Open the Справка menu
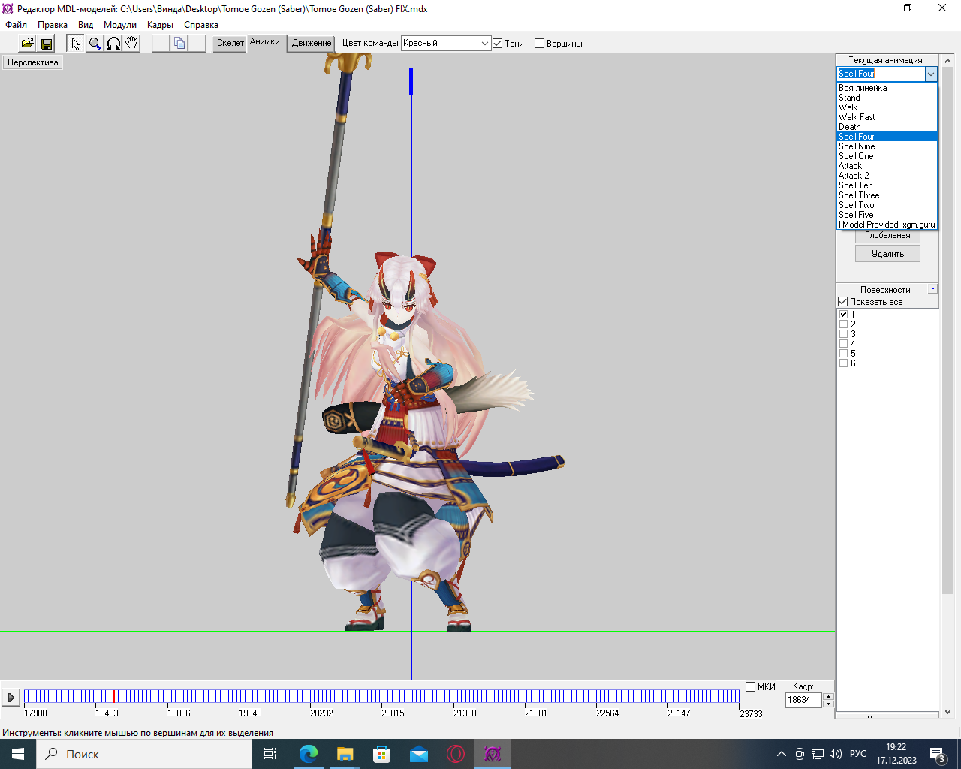The image size is (961, 769). click(201, 25)
